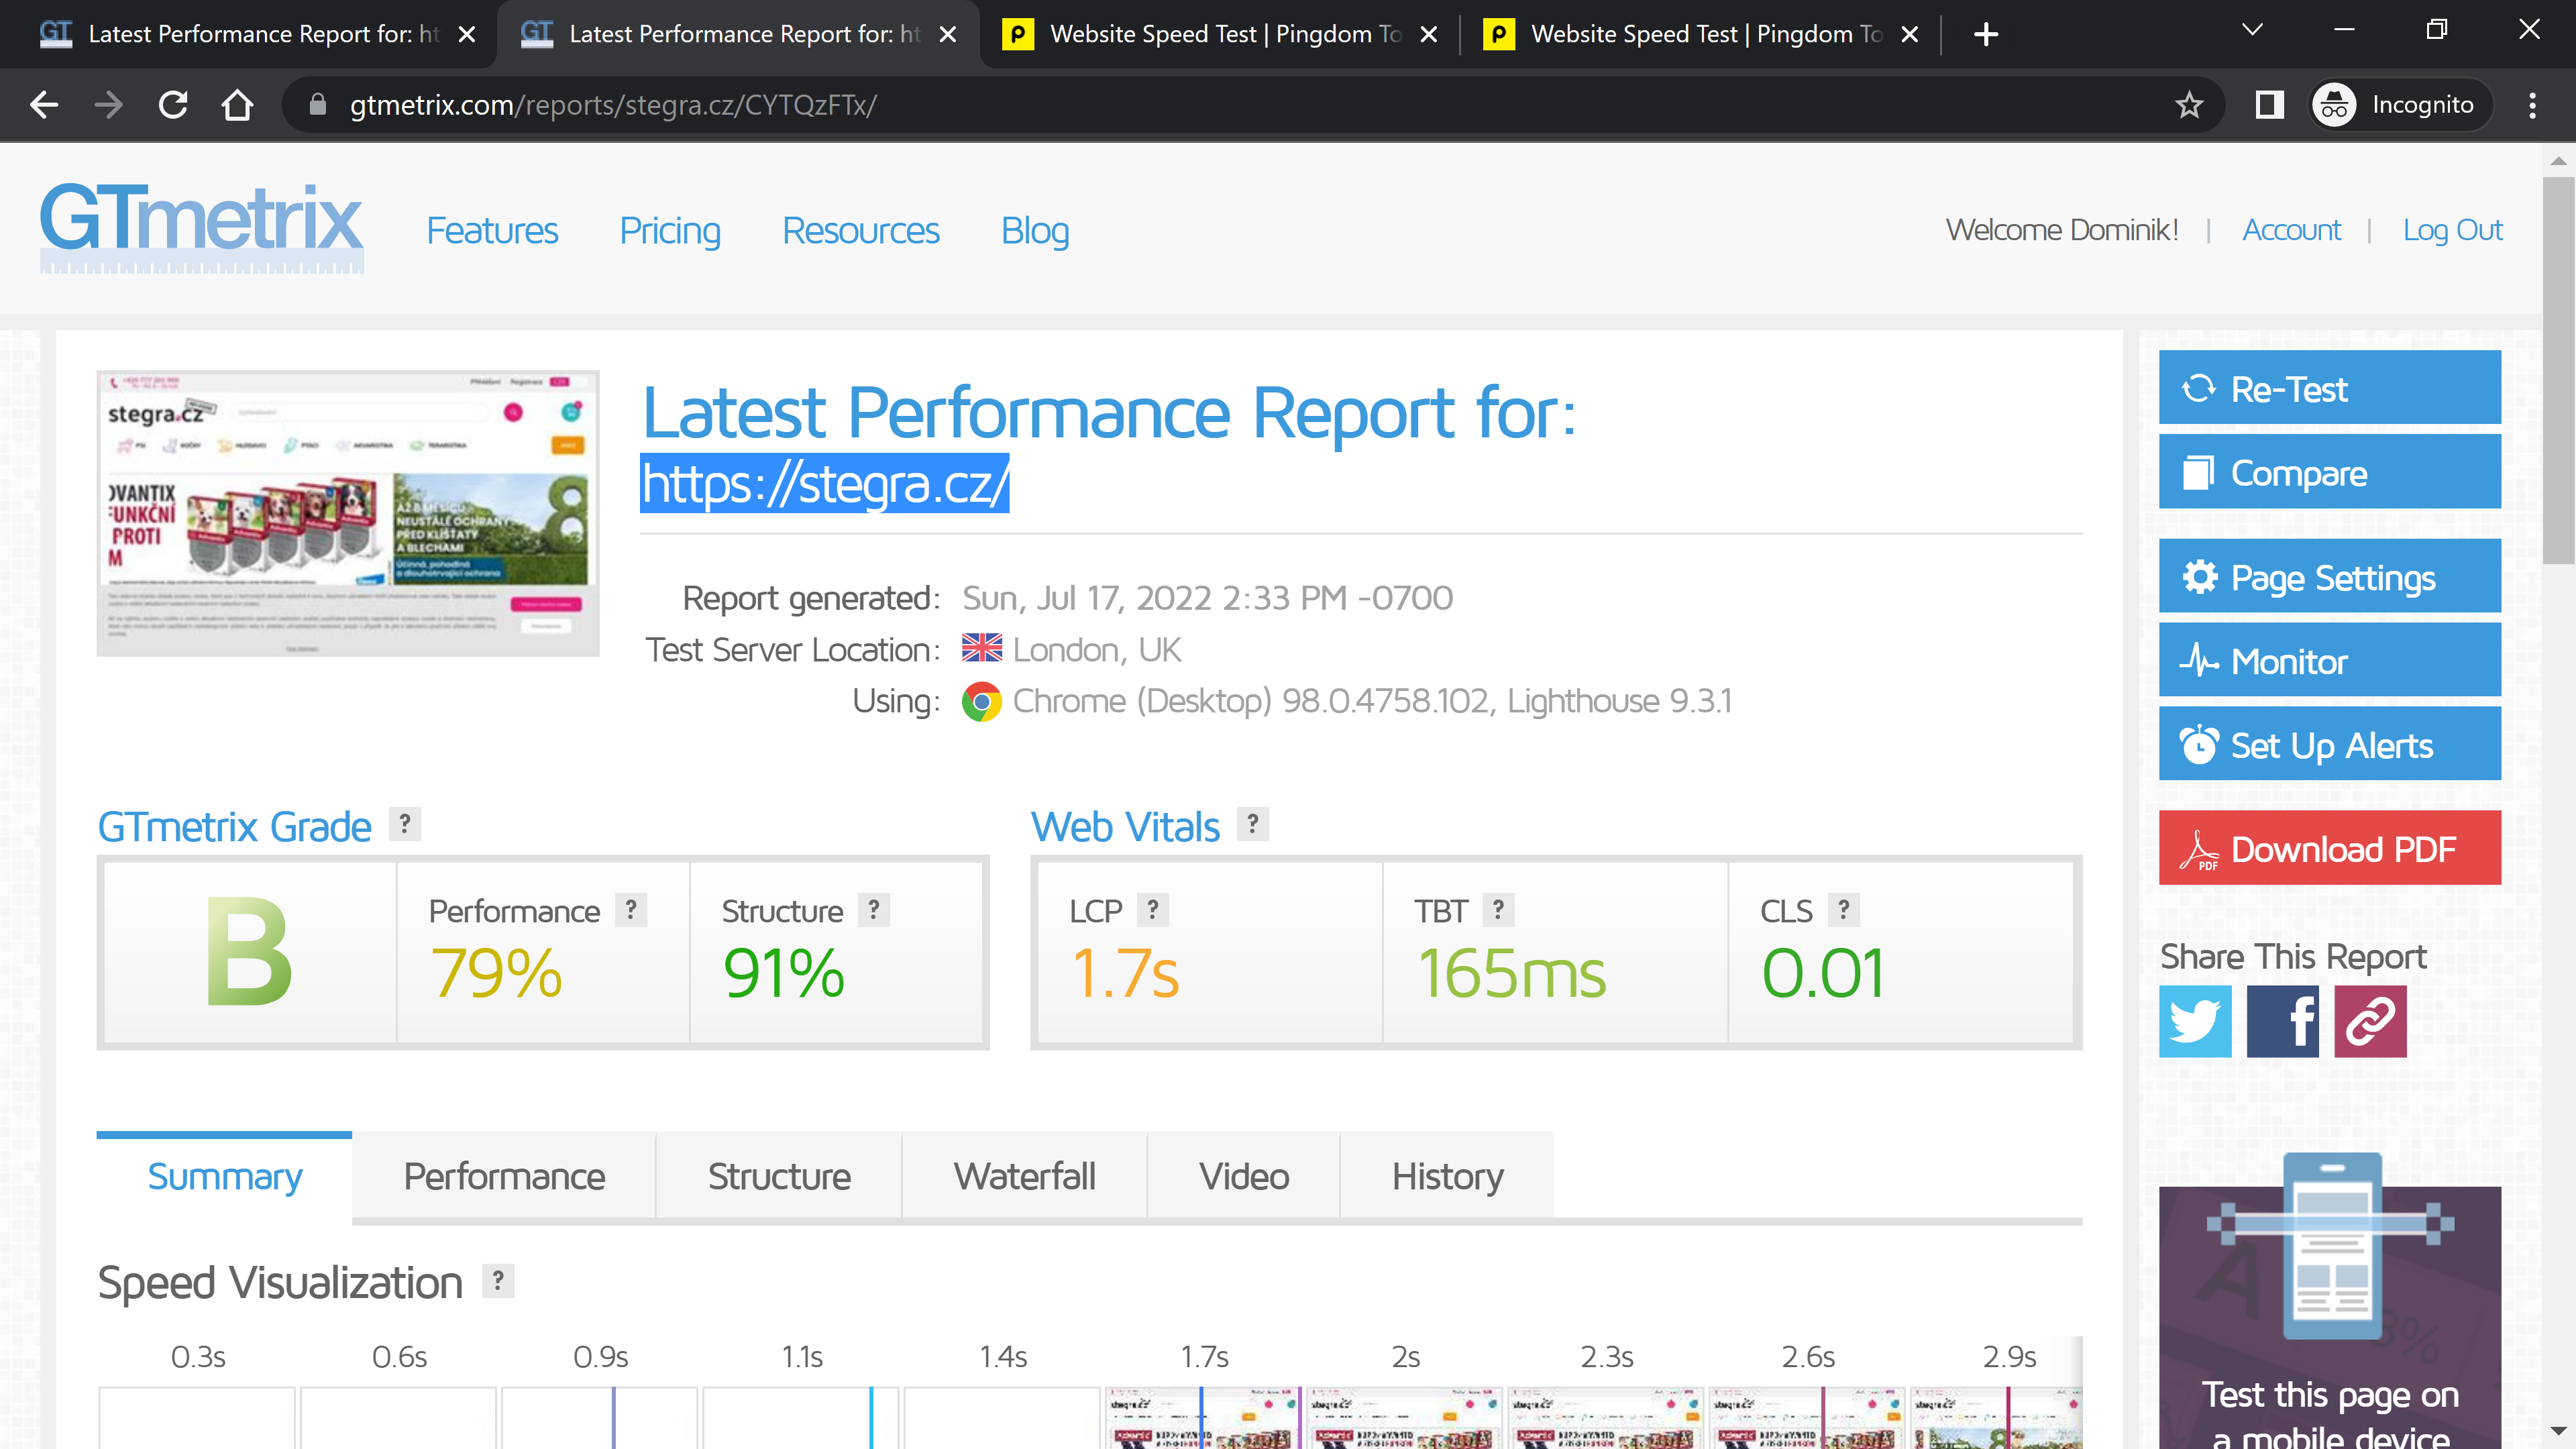Click the Download PDF button
Viewport: 2576px width, 1449px height.
pyautogui.click(x=2329, y=848)
